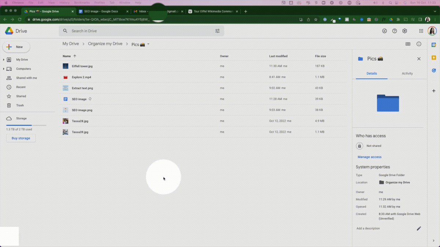
Task: Click the SEO image Docs file icon
Action: click(x=65, y=99)
